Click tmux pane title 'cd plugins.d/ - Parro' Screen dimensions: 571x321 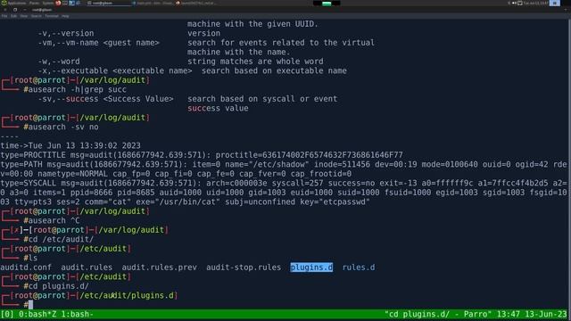[438, 314]
